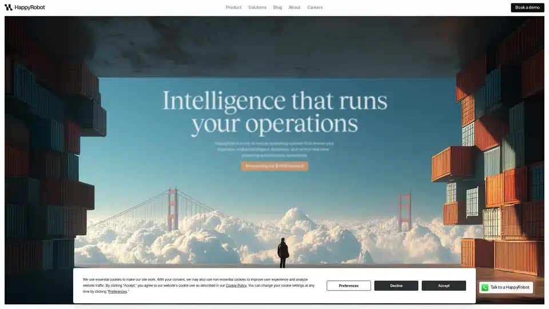Click the hero headline 'Intelligence that runs your operations'
549x309 pixels.
tap(274, 112)
